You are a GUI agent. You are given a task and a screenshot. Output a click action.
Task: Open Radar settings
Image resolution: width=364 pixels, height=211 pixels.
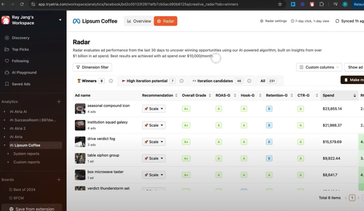point(273,21)
